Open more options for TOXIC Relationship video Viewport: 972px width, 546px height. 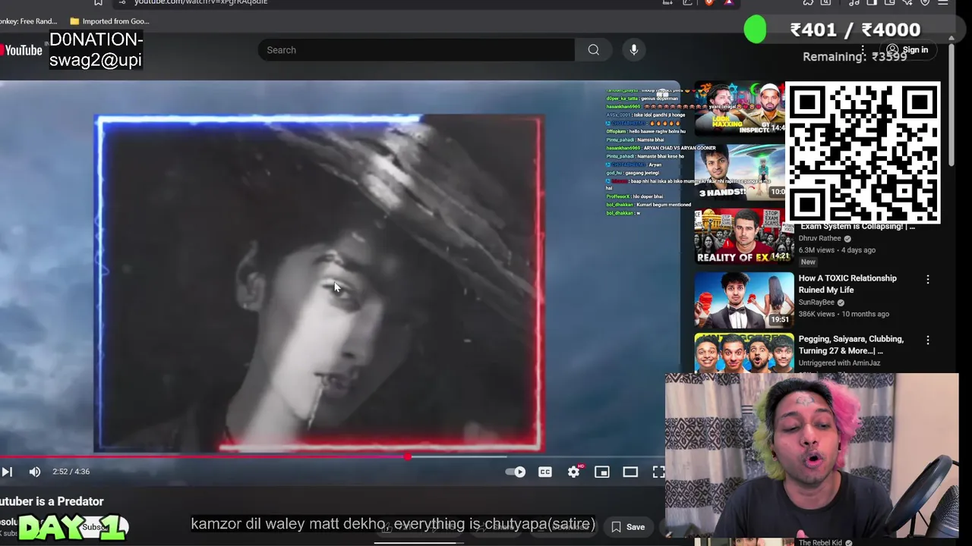pyautogui.click(x=927, y=280)
